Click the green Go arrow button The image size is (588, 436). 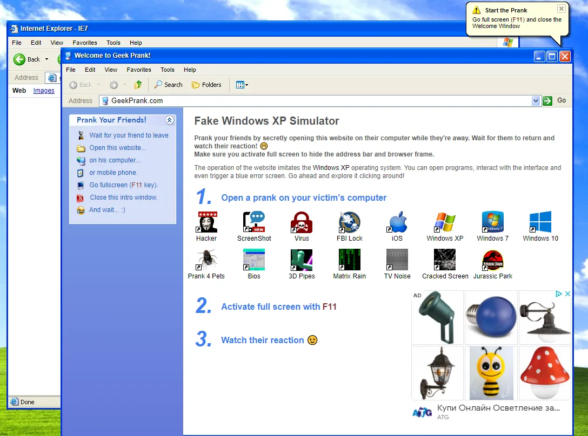[547, 100]
